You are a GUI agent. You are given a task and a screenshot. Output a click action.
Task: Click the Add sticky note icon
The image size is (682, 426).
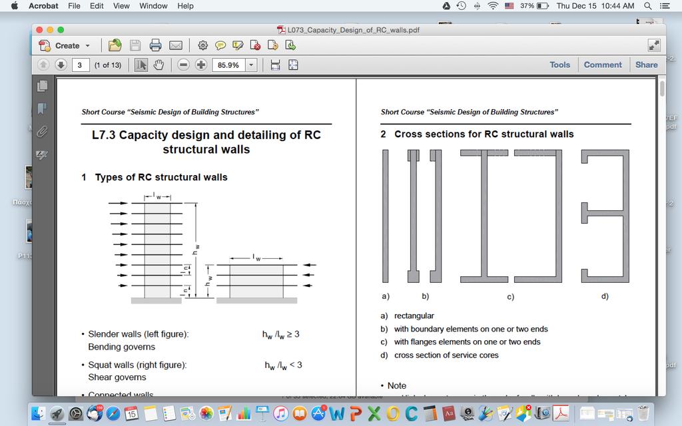pyautogui.click(x=220, y=45)
